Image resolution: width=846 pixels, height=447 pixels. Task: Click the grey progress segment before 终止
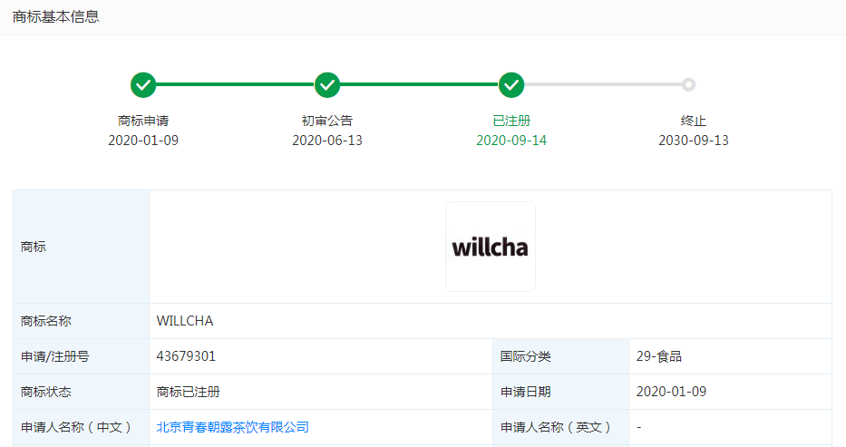603,85
